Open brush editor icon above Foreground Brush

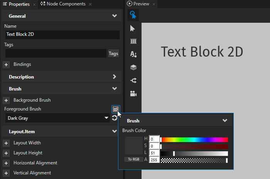point(115,109)
